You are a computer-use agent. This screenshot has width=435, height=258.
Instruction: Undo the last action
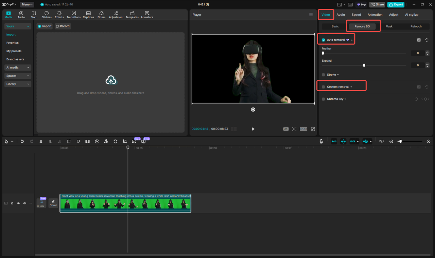(x=22, y=141)
